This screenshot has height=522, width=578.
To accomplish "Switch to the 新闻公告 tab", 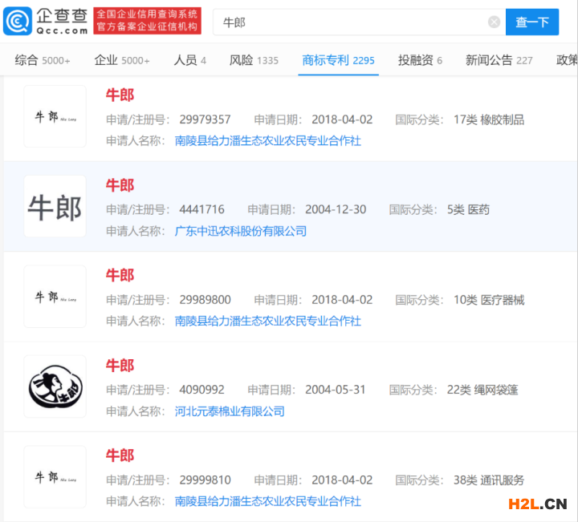I will 499,60.
